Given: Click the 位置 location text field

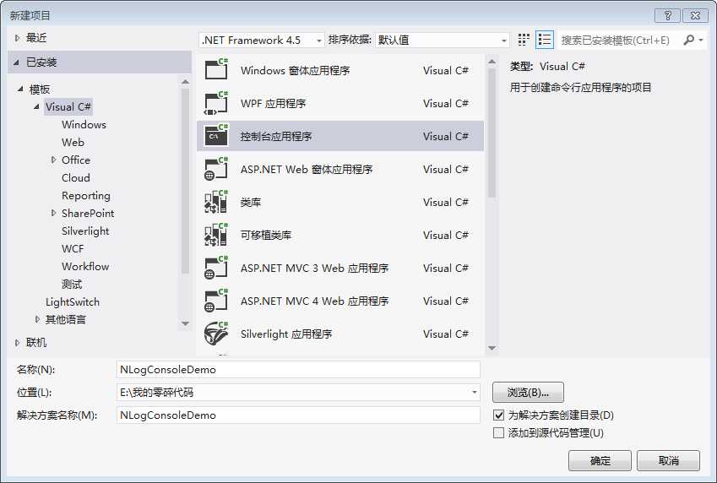Looking at the screenshot, I should pos(293,393).
